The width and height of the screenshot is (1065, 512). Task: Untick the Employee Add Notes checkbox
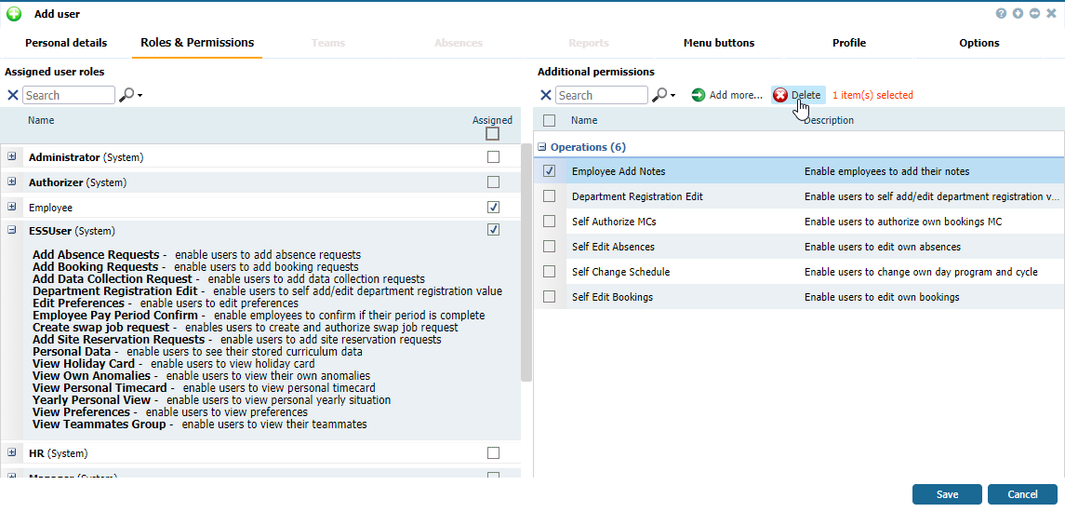(550, 171)
